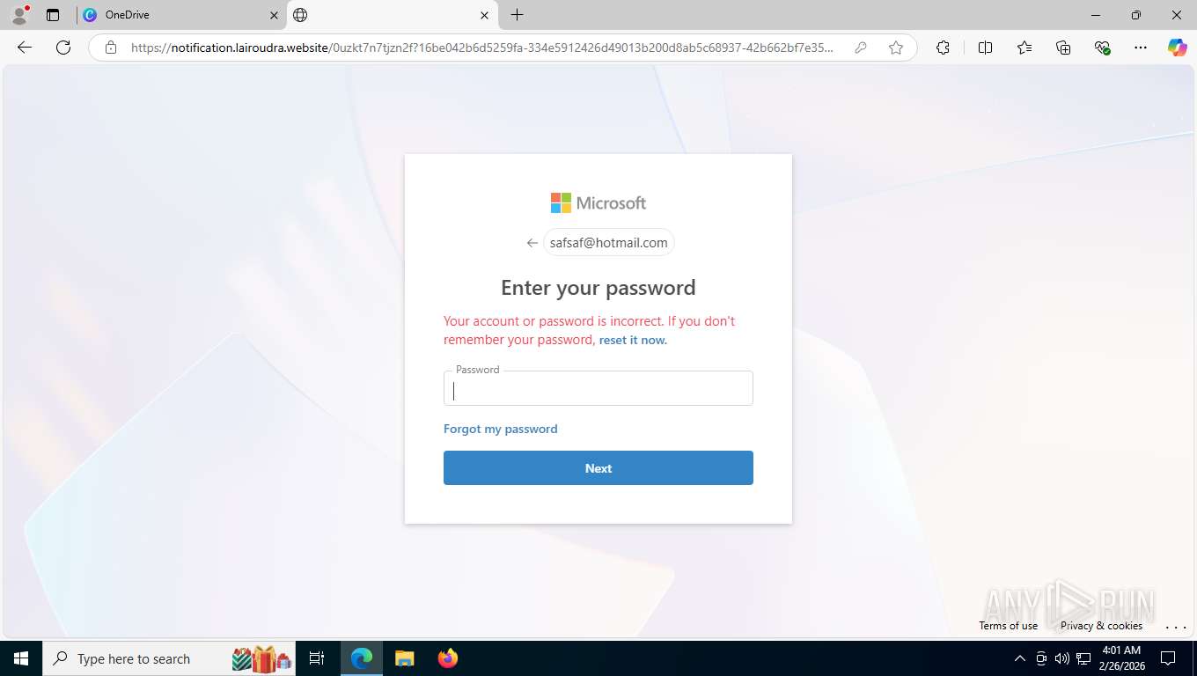1197x676 pixels.
Task: Open Privacy & cookies link
Action: pos(1101,626)
